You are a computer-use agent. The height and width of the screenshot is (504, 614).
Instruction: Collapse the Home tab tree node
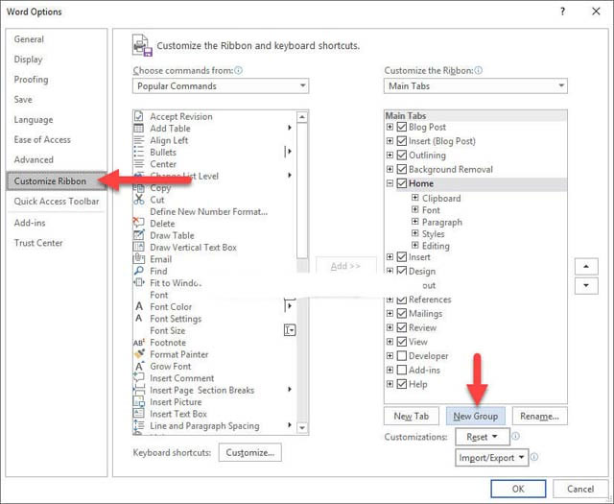pos(390,183)
